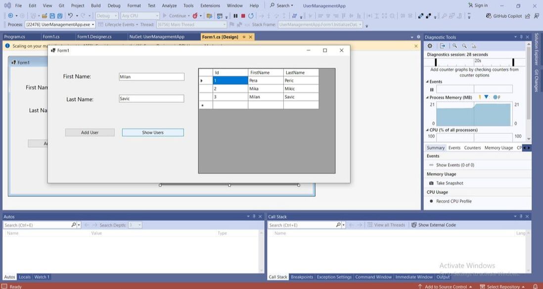This screenshot has width=543, height=289.
Task: Click the Hot Reload flame icon
Action: [195, 16]
